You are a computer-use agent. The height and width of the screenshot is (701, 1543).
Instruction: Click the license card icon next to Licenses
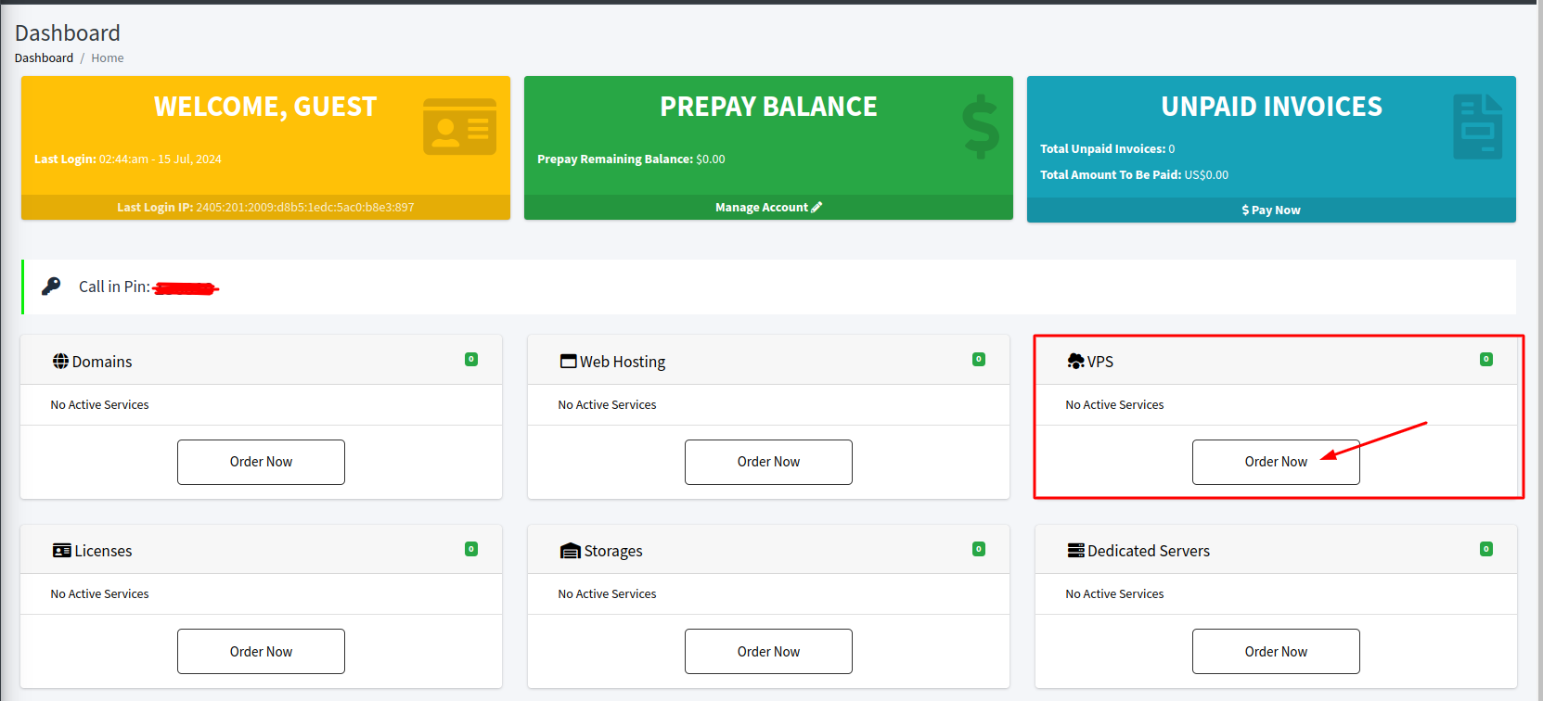62,551
